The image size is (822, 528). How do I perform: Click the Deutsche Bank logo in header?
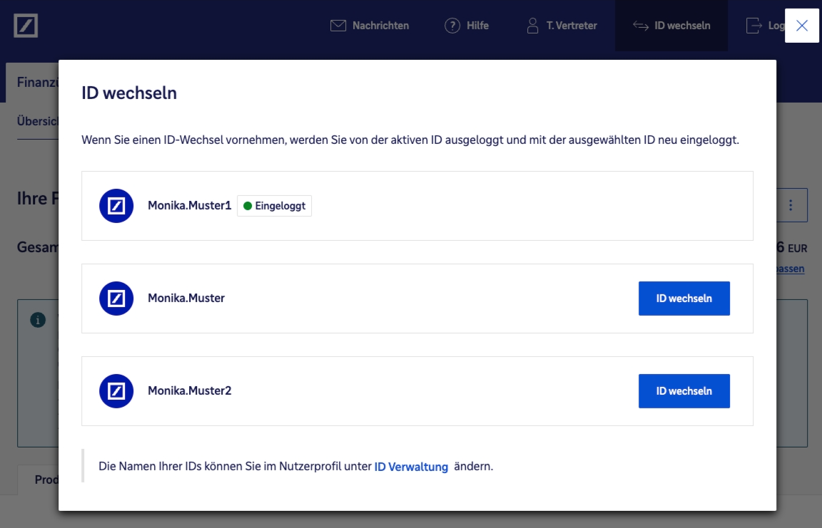[x=26, y=26]
